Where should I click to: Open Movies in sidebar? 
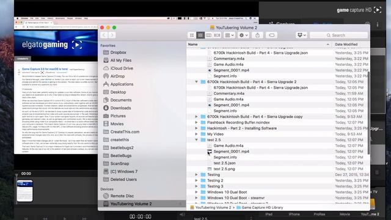(117, 124)
